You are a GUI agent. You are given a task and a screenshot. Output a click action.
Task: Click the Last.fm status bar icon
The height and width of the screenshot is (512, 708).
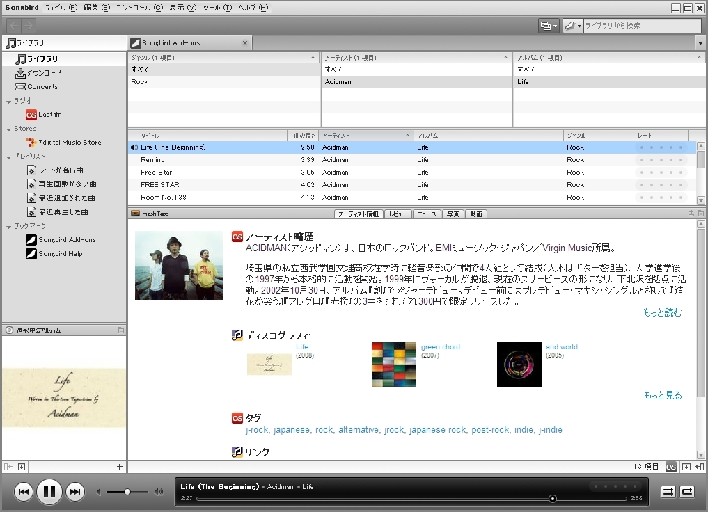pyautogui.click(x=671, y=466)
